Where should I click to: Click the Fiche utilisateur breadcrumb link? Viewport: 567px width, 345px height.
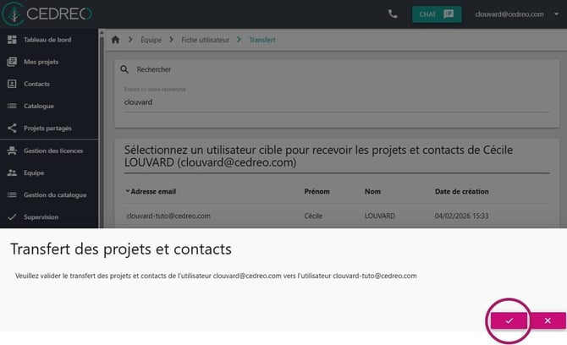click(205, 40)
